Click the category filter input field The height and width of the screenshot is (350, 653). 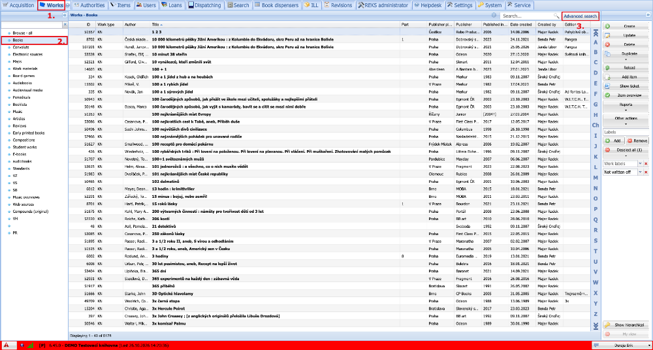(31, 25)
